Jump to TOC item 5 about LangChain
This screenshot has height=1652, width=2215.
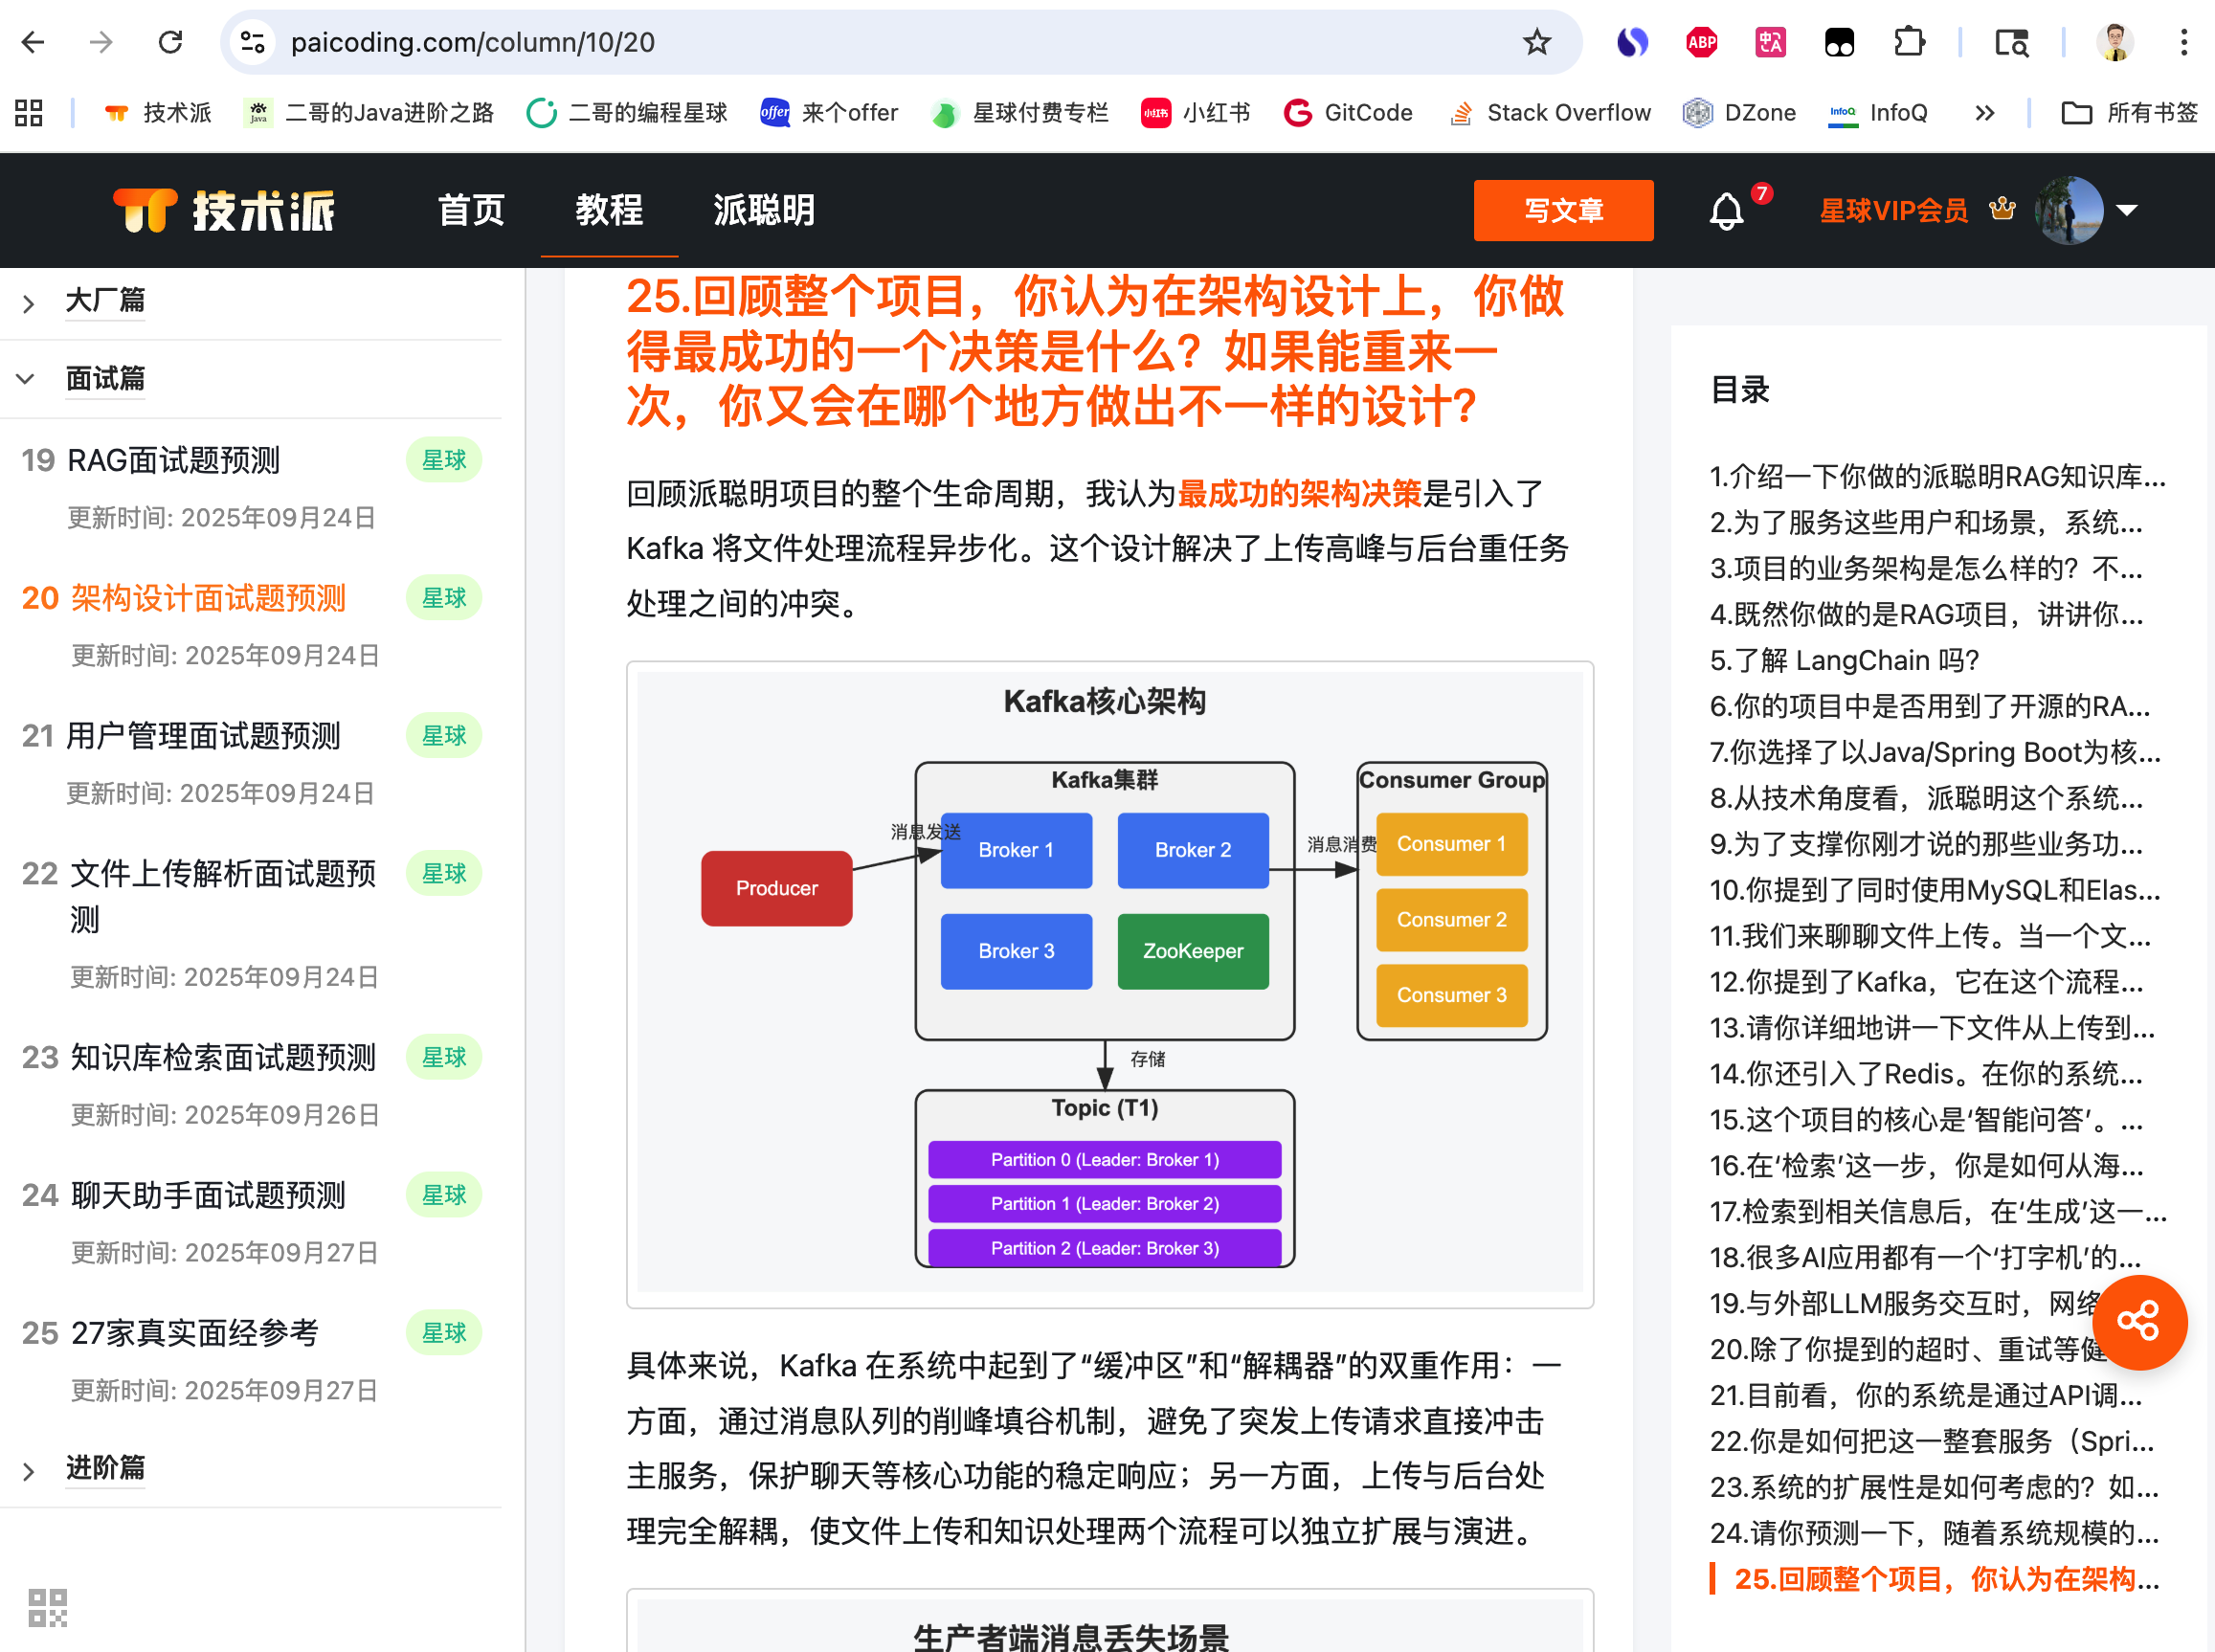pyautogui.click(x=1844, y=660)
